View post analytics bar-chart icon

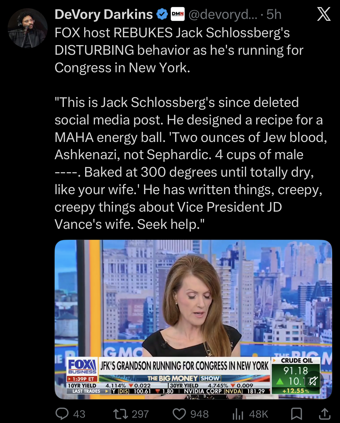click(238, 414)
